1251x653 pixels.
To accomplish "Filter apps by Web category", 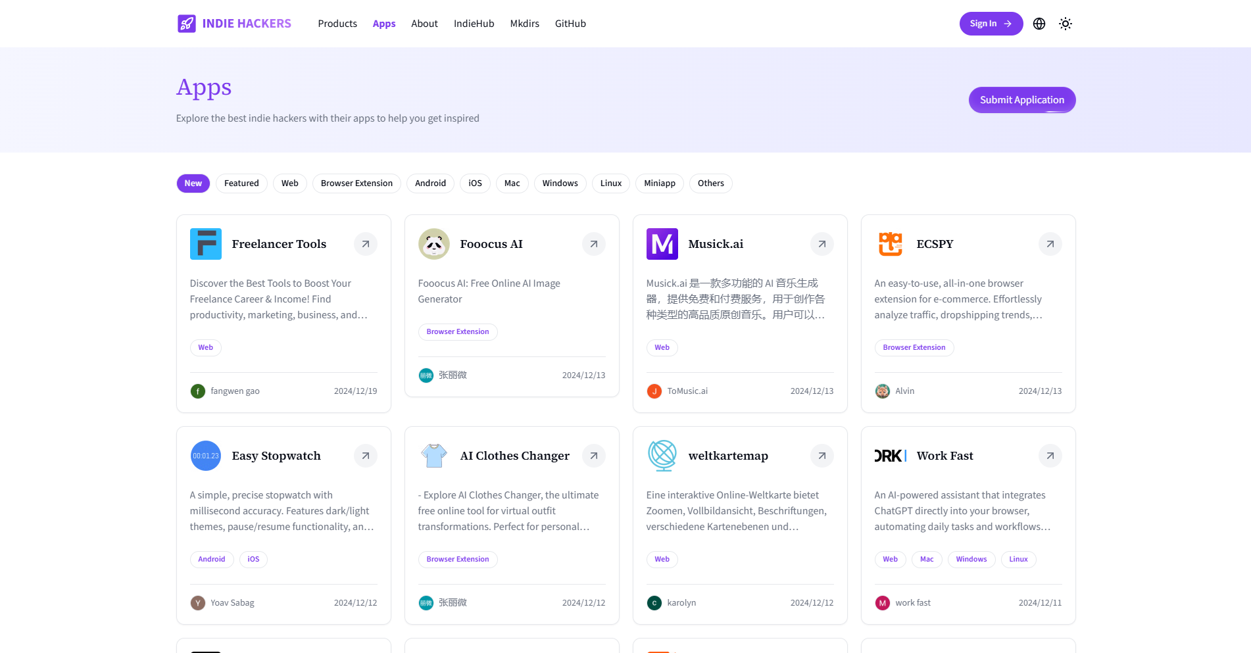I will [x=290, y=183].
